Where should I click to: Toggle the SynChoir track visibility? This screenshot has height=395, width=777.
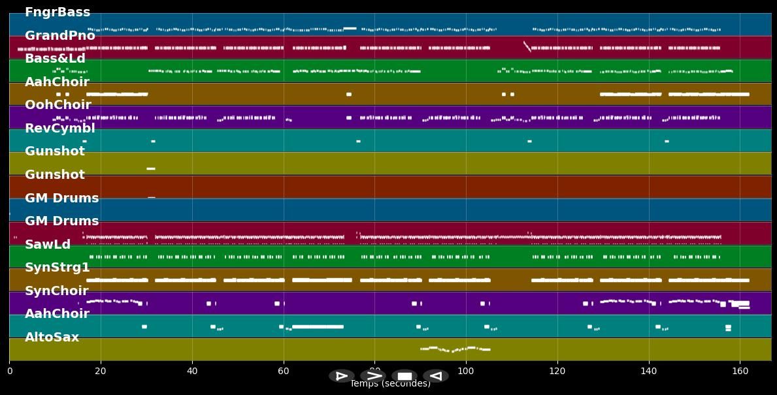[56, 291]
